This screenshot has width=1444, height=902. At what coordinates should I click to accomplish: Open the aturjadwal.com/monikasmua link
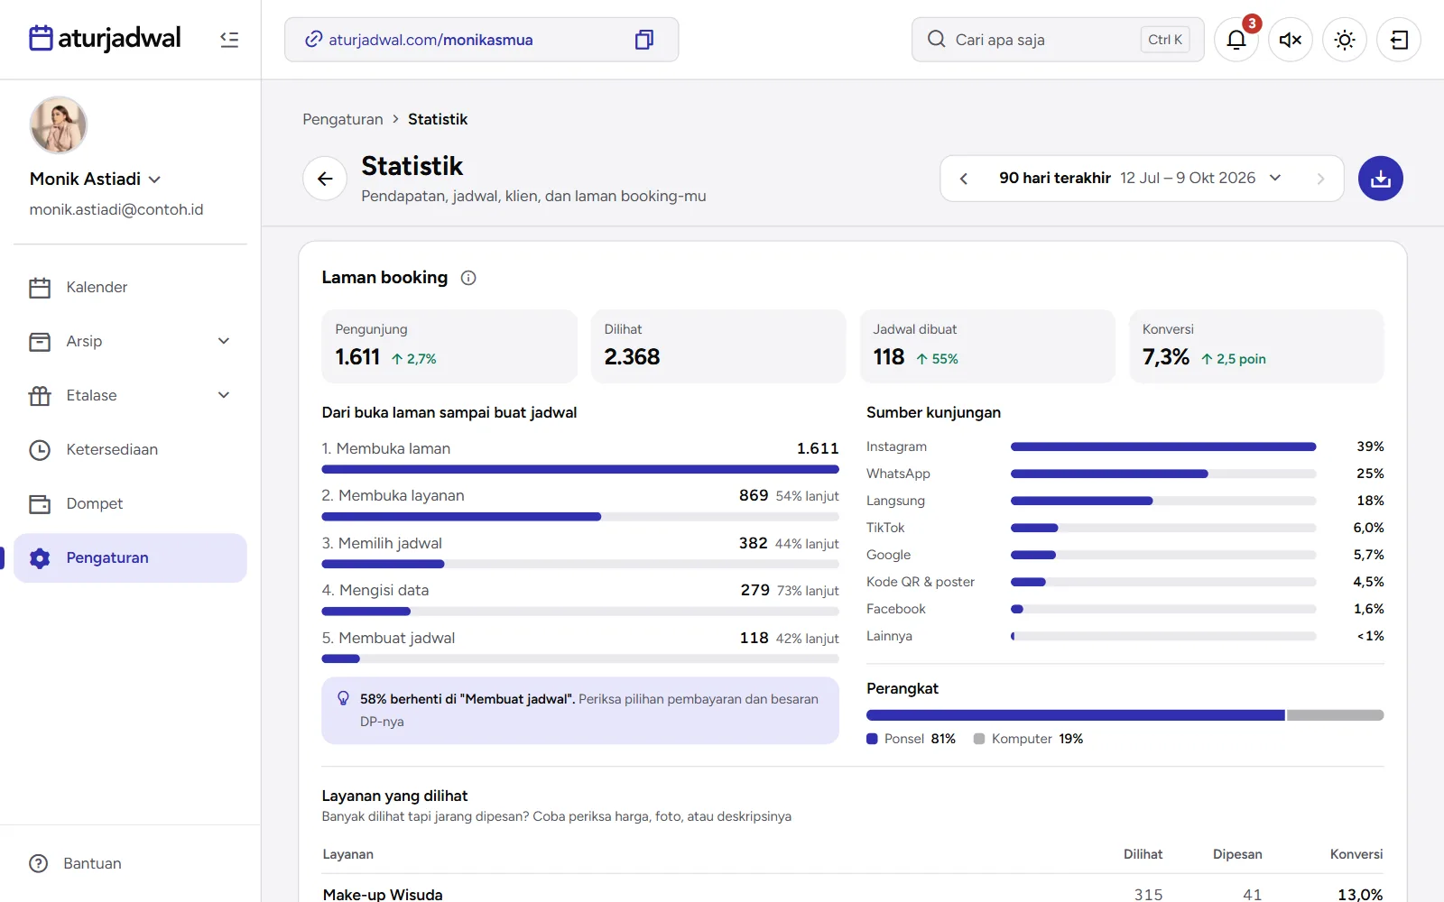[x=430, y=40]
